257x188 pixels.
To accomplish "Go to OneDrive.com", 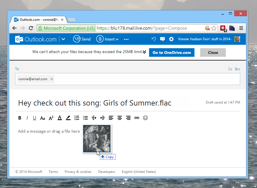I will point(172,52).
